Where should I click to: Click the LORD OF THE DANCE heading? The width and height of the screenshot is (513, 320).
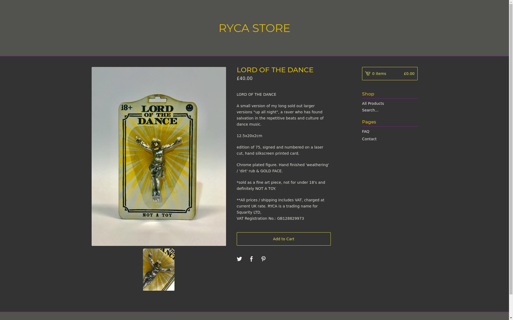coord(275,70)
